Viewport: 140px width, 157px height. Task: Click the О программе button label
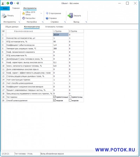[55, 13]
